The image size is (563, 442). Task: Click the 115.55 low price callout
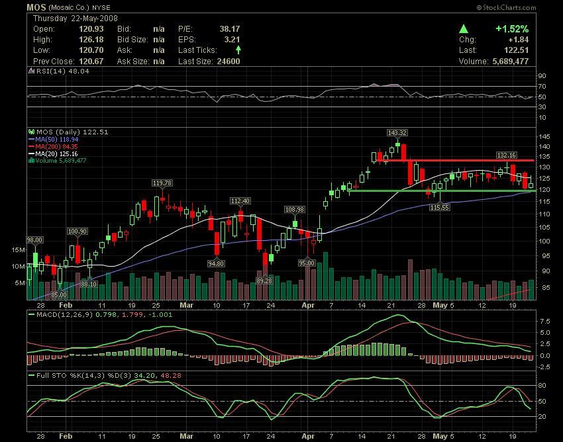click(440, 207)
